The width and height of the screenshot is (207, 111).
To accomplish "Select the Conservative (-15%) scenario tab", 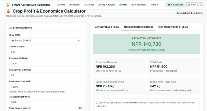I will (x=107, y=27).
